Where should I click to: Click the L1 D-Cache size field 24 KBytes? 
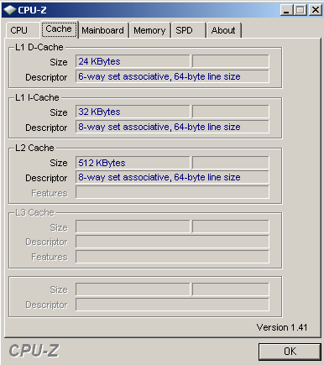point(133,61)
